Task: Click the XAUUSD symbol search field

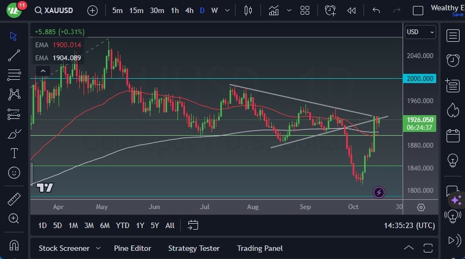Action: click(x=58, y=10)
